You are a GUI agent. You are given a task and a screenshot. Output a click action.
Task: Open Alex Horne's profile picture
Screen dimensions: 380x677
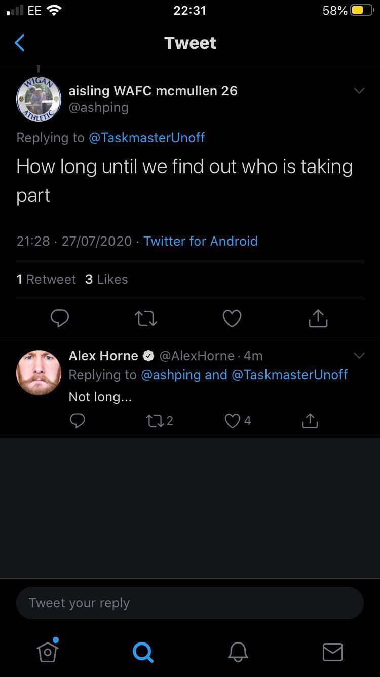coord(39,373)
